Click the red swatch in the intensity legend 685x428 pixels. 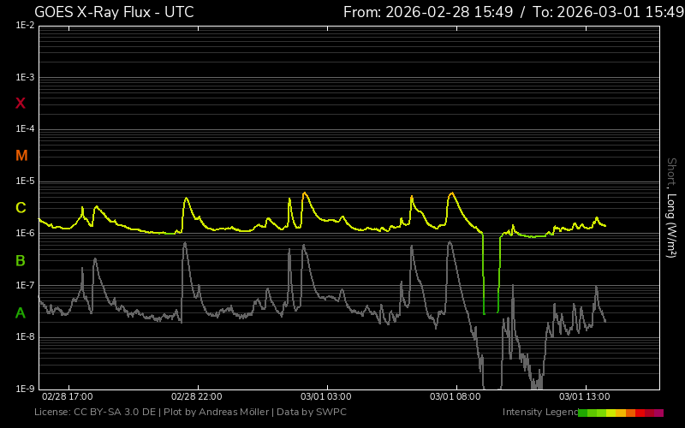pos(640,413)
